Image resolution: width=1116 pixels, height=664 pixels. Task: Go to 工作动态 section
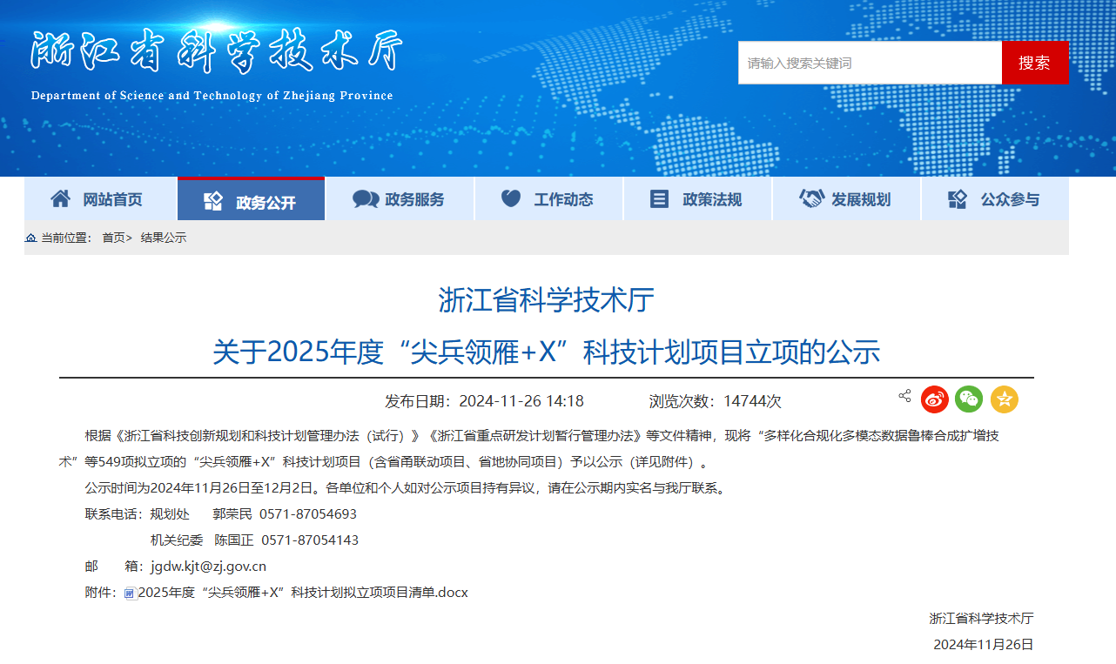coord(548,199)
